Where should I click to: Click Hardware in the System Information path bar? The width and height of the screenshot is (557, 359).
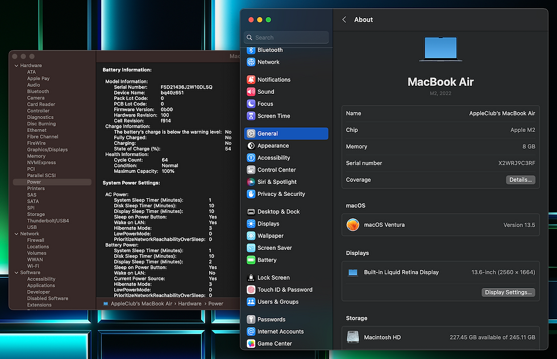pyautogui.click(x=190, y=304)
